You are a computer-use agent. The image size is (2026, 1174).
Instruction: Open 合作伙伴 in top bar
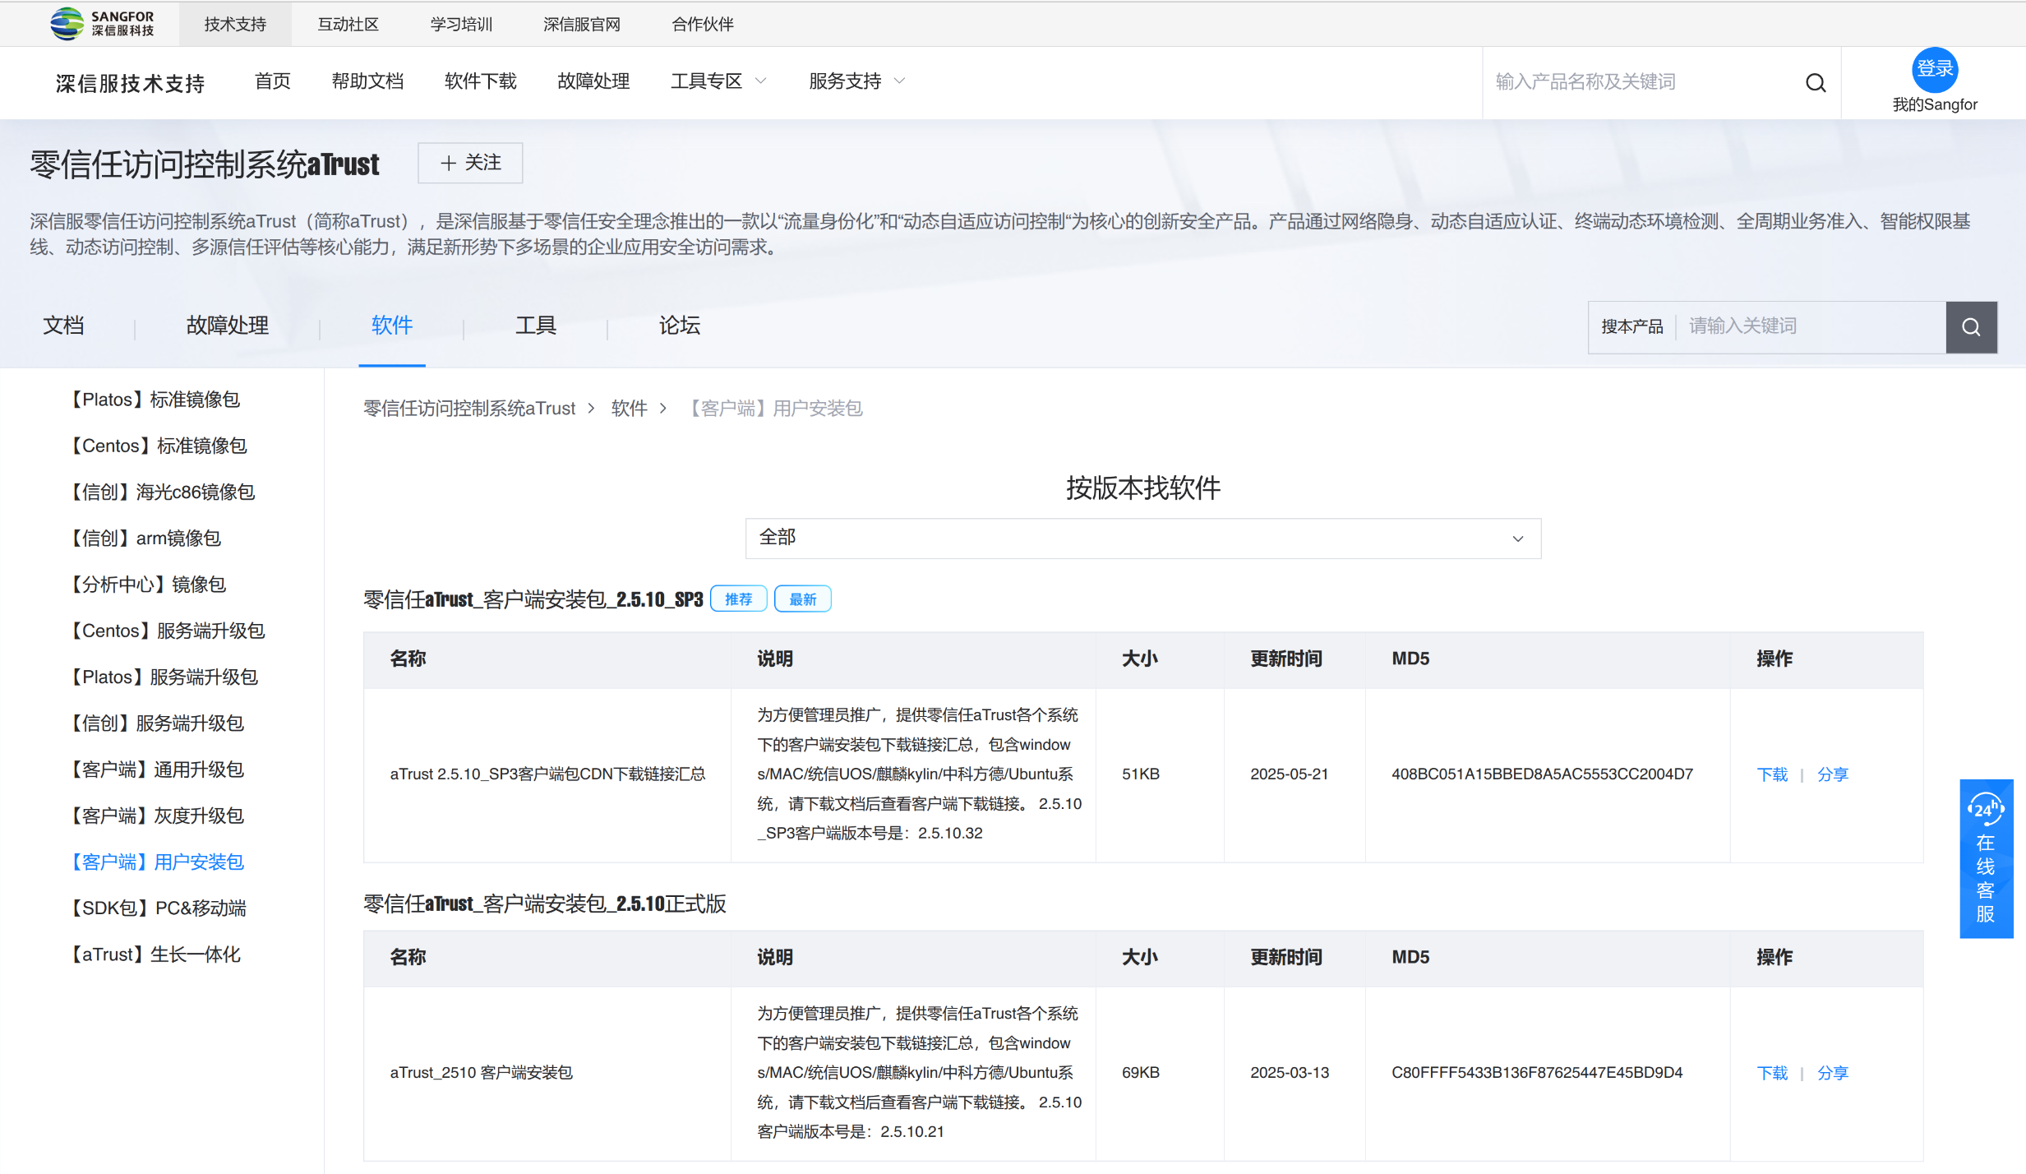(x=703, y=24)
